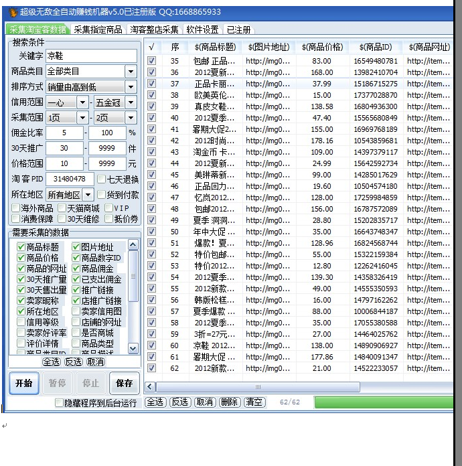Screen dimensions: 462x466
Task: Click the 保存 save button
Action: click(x=125, y=383)
